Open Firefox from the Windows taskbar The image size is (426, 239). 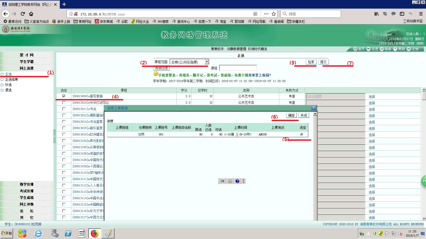pos(95,233)
